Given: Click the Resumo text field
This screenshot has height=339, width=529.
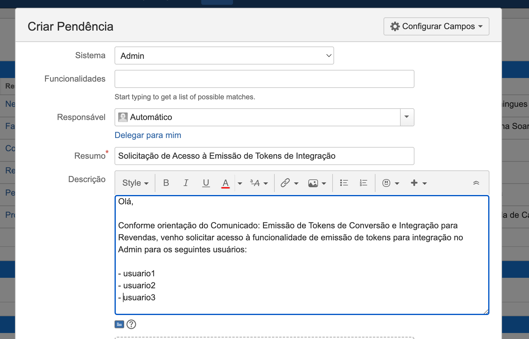Looking at the screenshot, I should point(264,156).
